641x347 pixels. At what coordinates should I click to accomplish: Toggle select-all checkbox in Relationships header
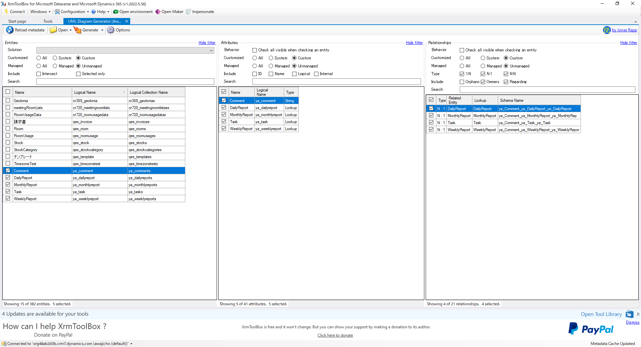[x=431, y=100]
